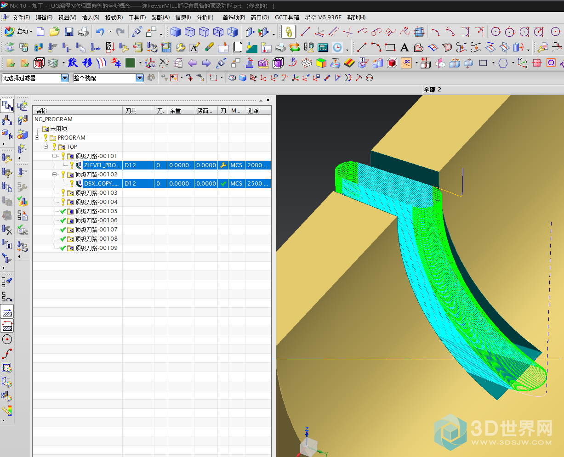Image resolution: width=564 pixels, height=457 pixels.
Task: Click the 移 custom toolbar icon
Action: pyautogui.click(x=87, y=63)
